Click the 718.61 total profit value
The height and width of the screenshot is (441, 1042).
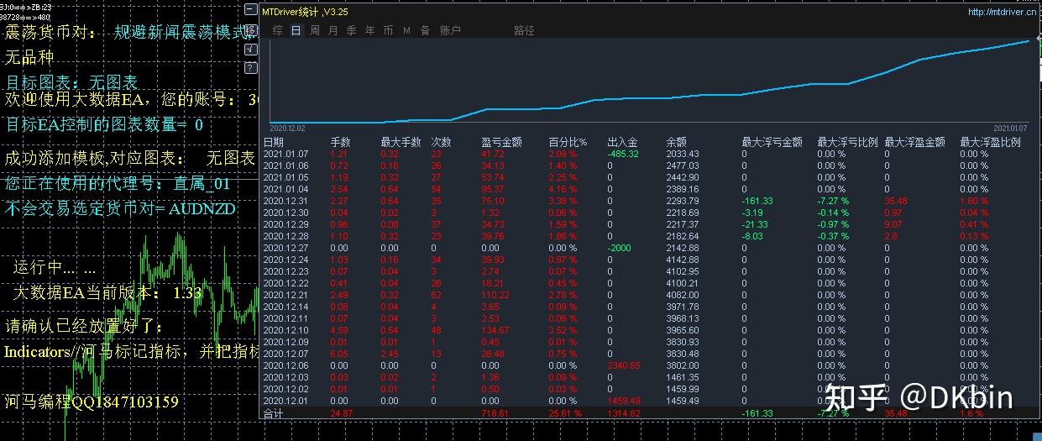click(x=495, y=414)
